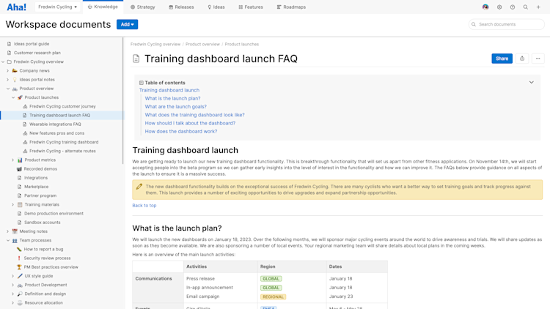The height and width of the screenshot is (309, 550).
Task: Click the Company news folder icon
Action: pos(15,71)
